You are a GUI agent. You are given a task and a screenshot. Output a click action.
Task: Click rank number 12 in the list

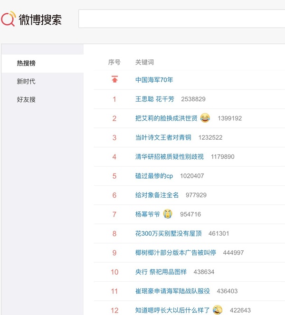tap(114, 310)
